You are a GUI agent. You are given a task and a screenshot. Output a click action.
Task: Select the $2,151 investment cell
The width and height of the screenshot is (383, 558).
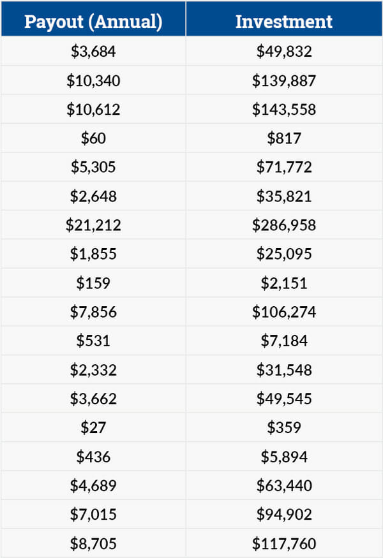coord(284,283)
